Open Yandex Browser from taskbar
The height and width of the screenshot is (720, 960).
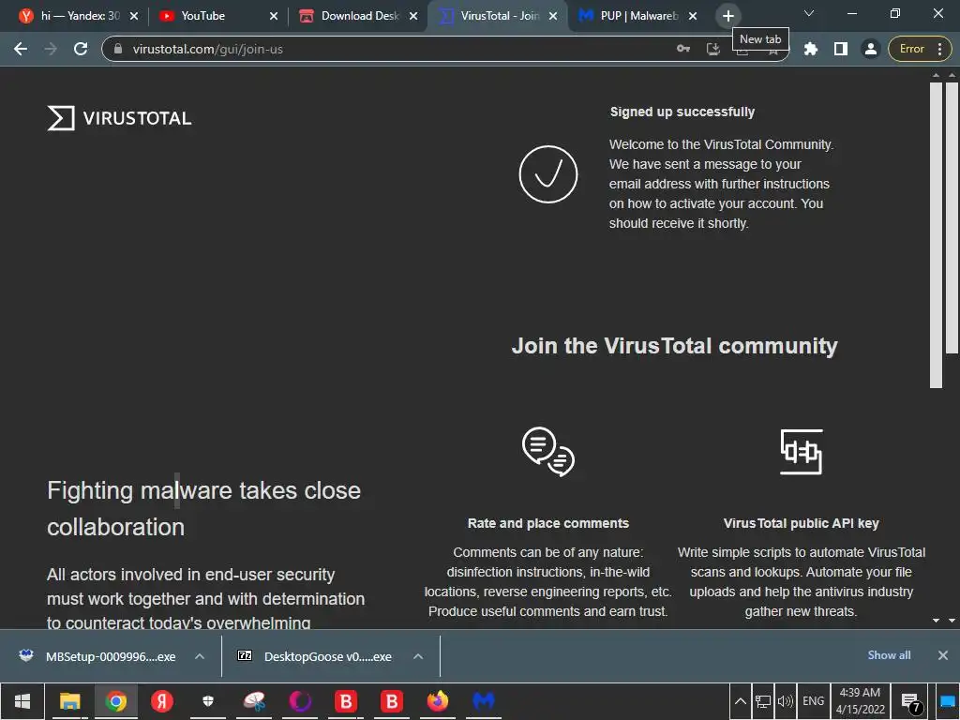click(161, 701)
